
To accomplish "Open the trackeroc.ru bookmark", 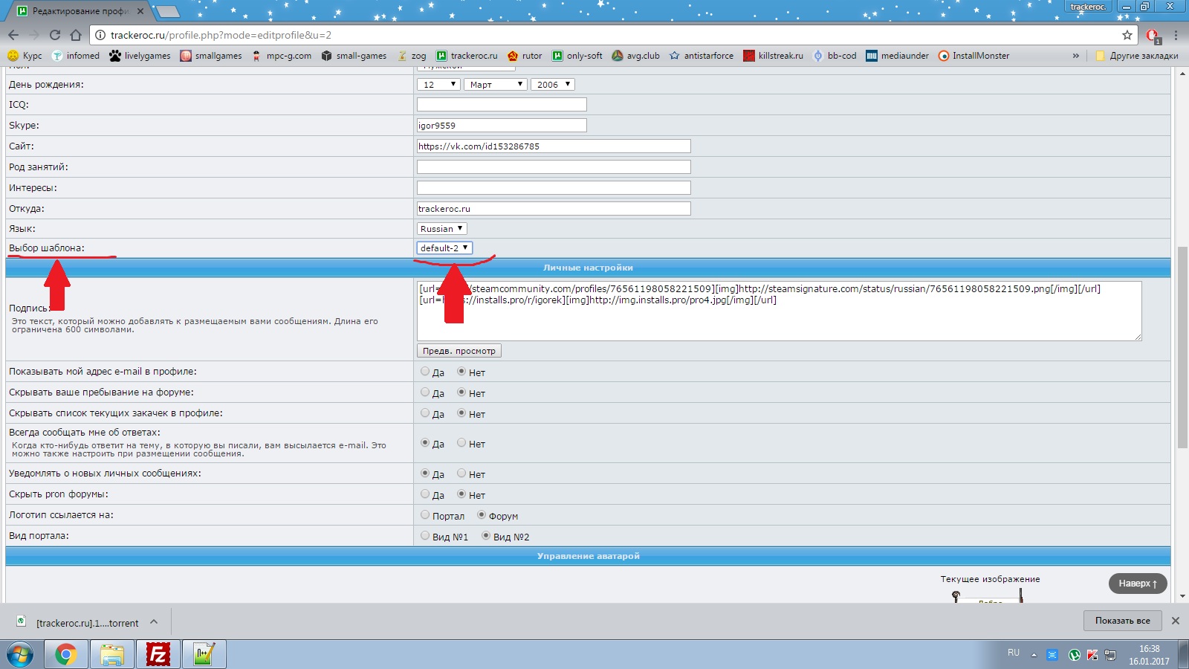I will [x=467, y=56].
